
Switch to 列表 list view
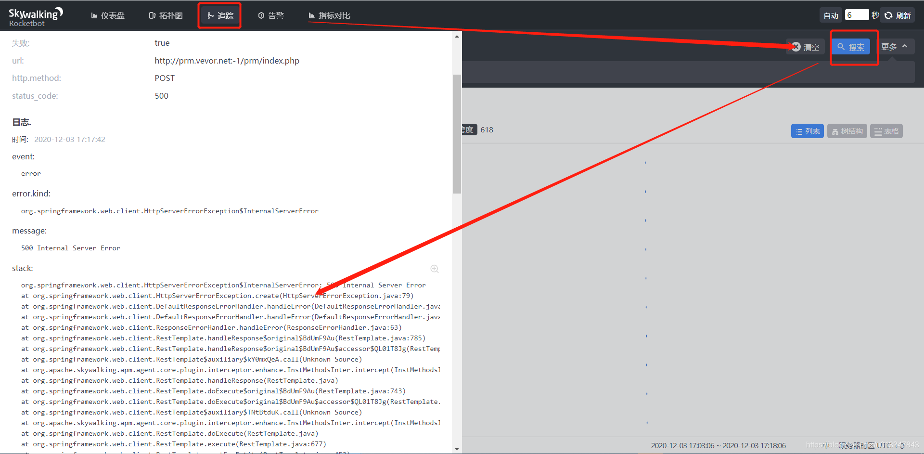click(808, 131)
